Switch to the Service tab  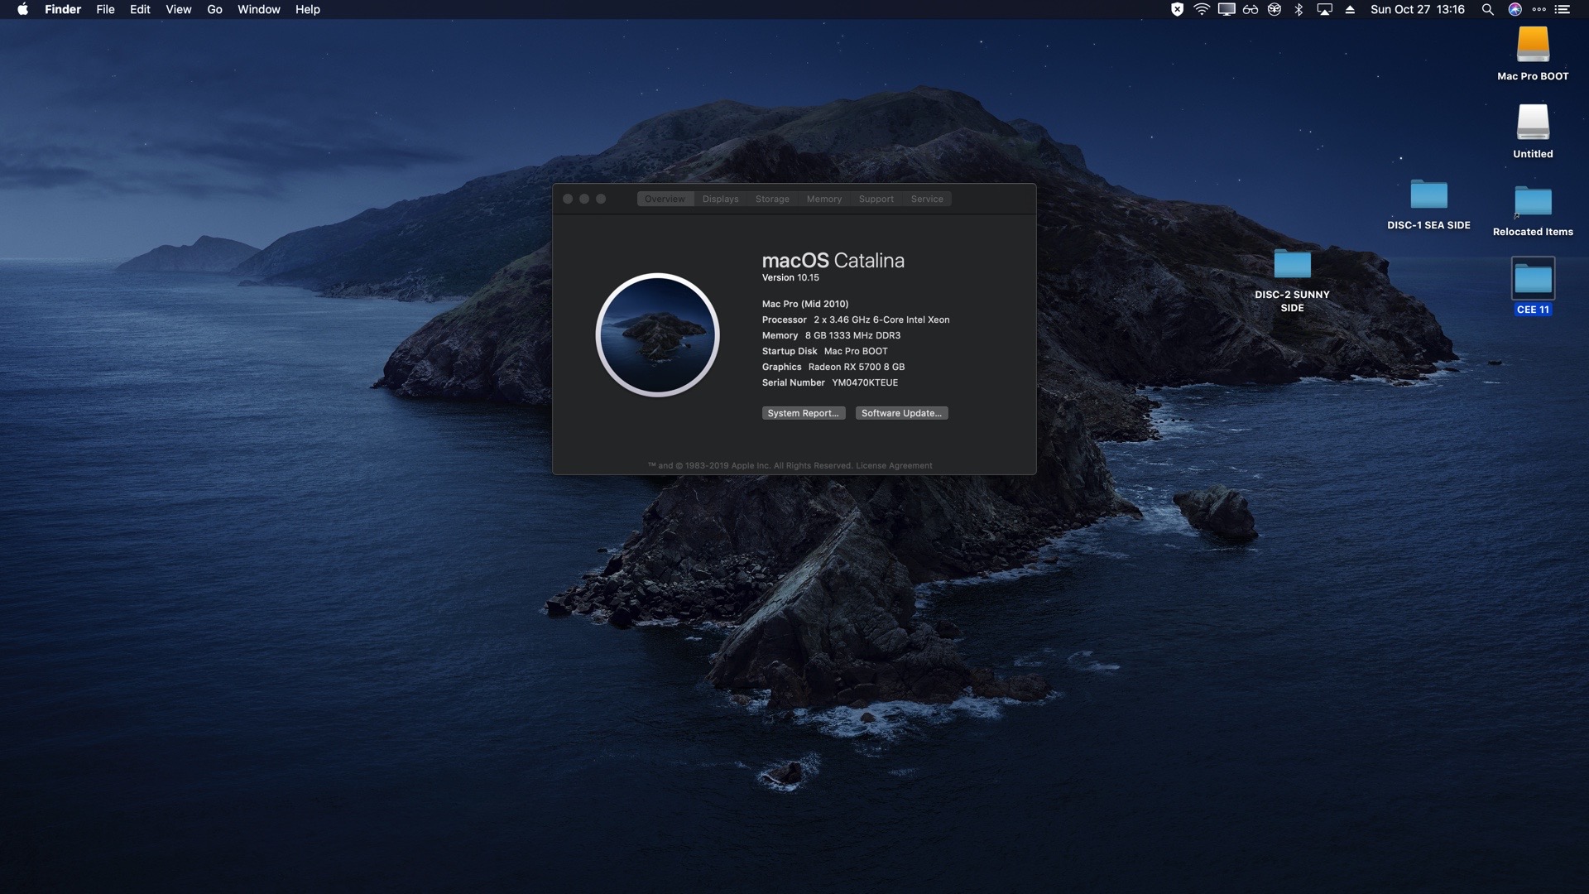coord(927,199)
